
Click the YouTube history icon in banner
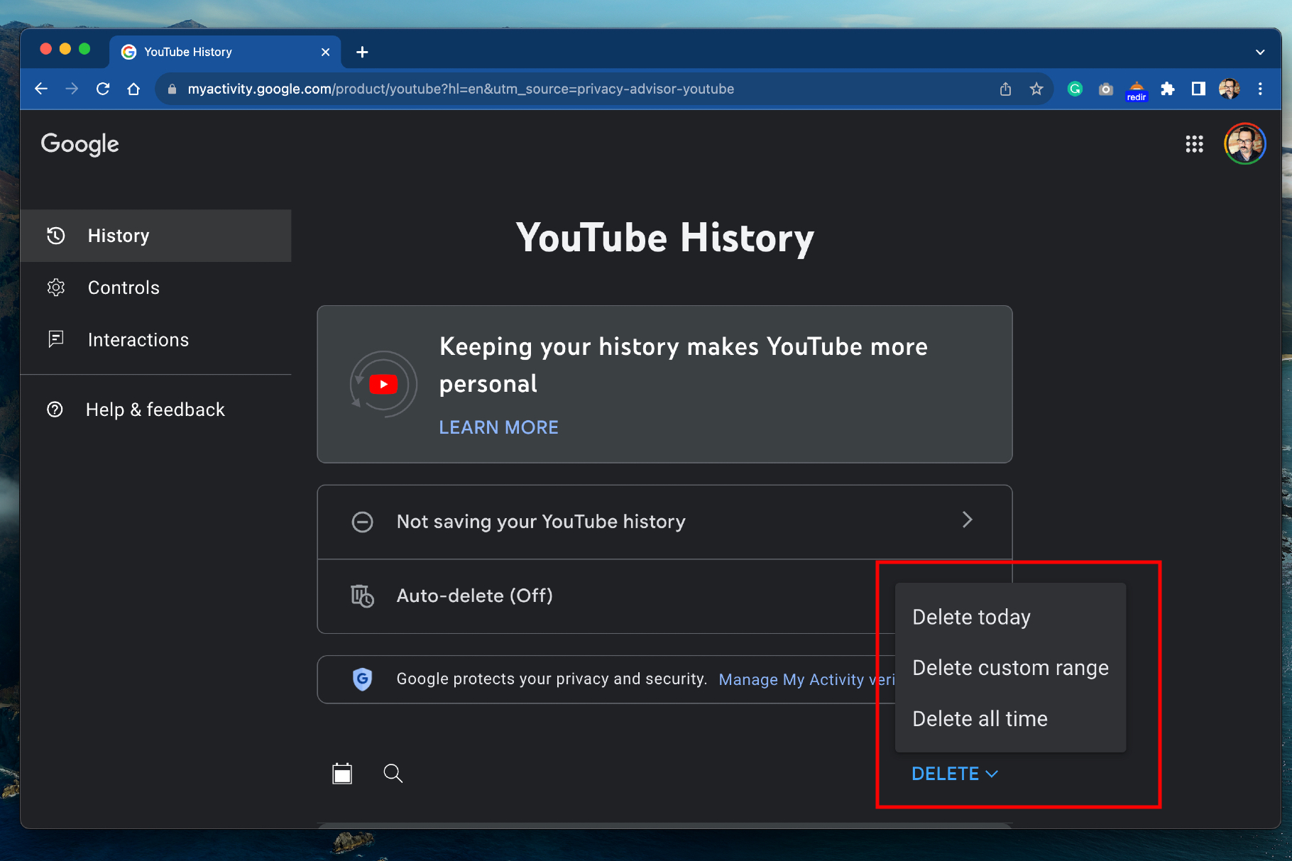383,384
